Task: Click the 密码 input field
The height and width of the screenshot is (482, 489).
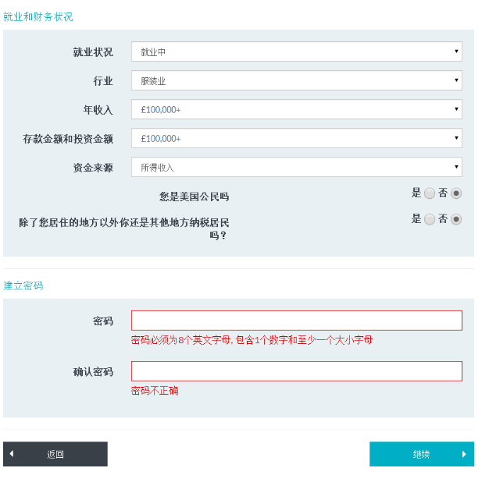Action: click(x=296, y=321)
